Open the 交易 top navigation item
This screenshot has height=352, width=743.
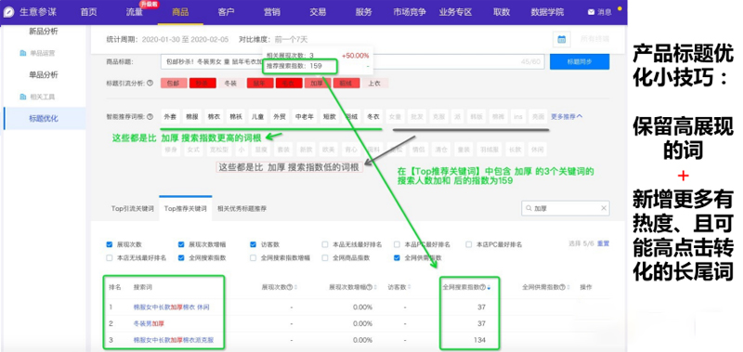[318, 12]
